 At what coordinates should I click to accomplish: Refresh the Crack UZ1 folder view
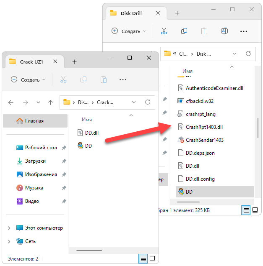[x=148, y=102]
